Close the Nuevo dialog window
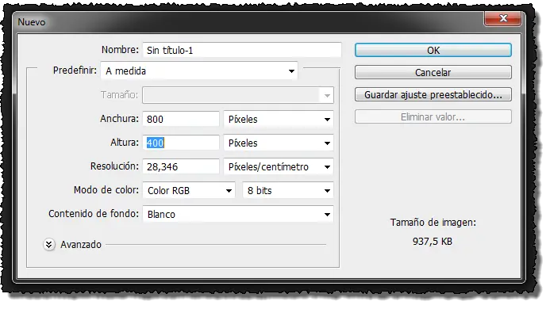This screenshot has width=550, height=309. coord(503,18)
